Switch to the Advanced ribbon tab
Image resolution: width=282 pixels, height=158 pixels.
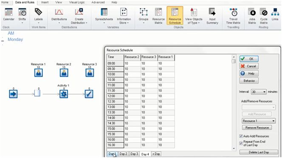point(98,3)
